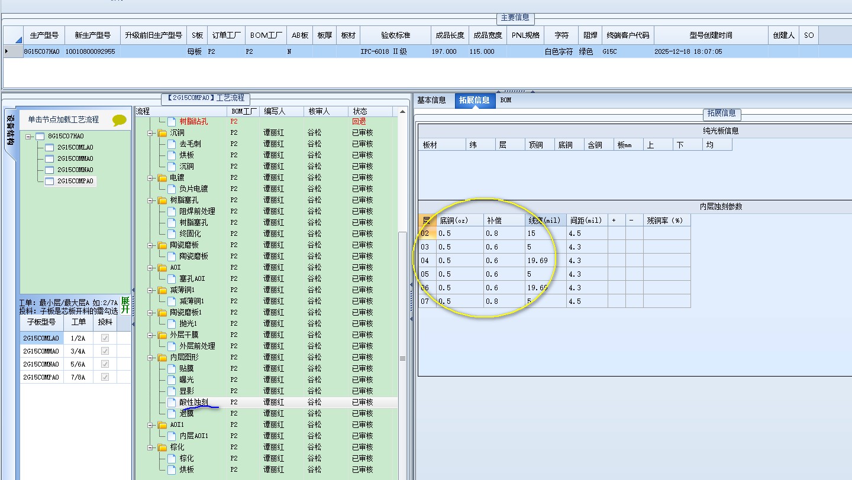The image size is (852, 480).
Task: Click the 内层图形 folder icon
Action: tap(162, 357)
